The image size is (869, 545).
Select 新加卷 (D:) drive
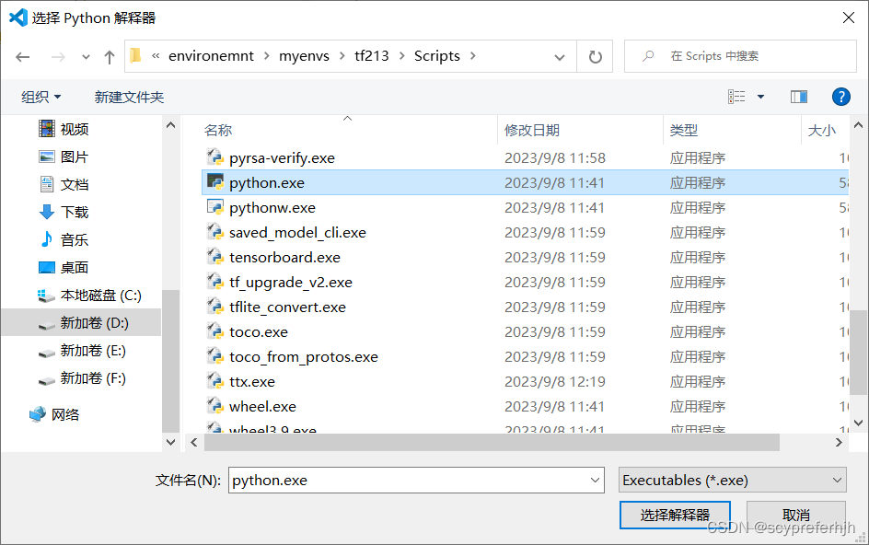coord(83,323)
